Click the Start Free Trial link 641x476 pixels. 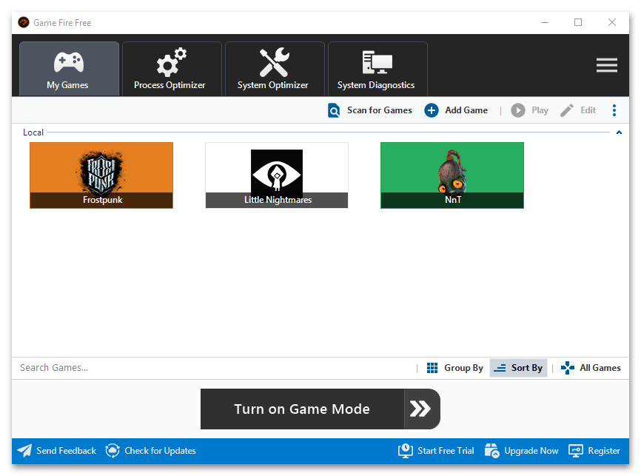tap(437, 450)
